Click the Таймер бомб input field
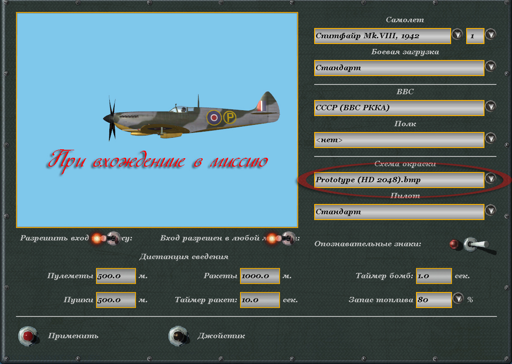This screenshot has width=512, height=364. coord(434,276)
